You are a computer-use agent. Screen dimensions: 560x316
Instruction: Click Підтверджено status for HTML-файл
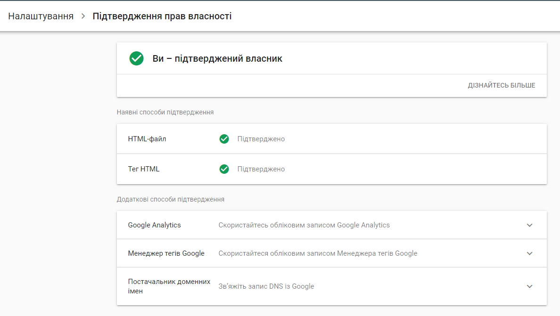point(261,139)
